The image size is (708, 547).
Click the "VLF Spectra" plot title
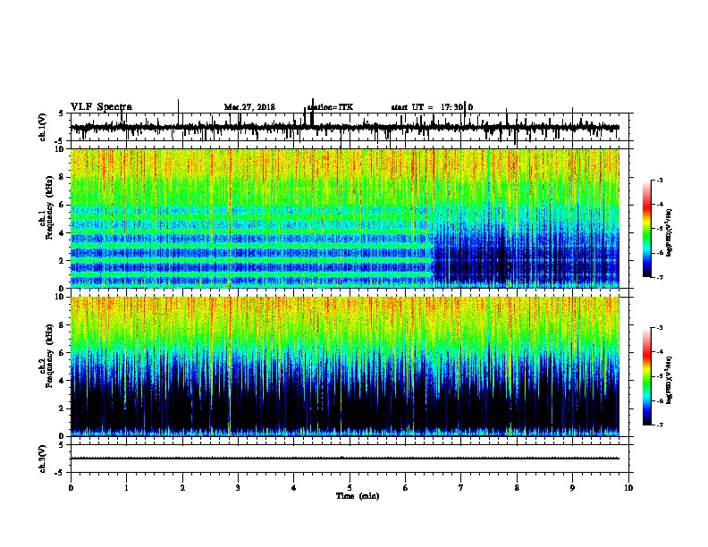click(x=101, y=107)
